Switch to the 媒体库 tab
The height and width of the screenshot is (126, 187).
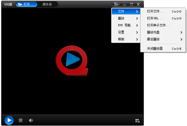coord(47,4)
